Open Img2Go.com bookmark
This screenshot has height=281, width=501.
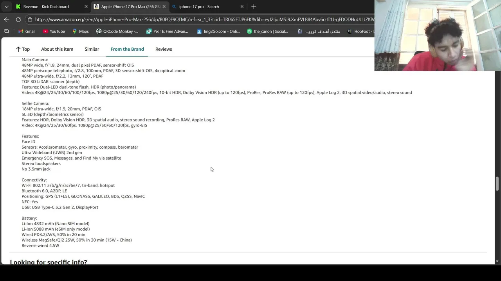click(x=218, y=31)
